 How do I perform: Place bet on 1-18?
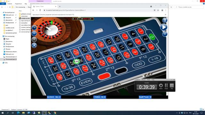[x=154, y=59]
